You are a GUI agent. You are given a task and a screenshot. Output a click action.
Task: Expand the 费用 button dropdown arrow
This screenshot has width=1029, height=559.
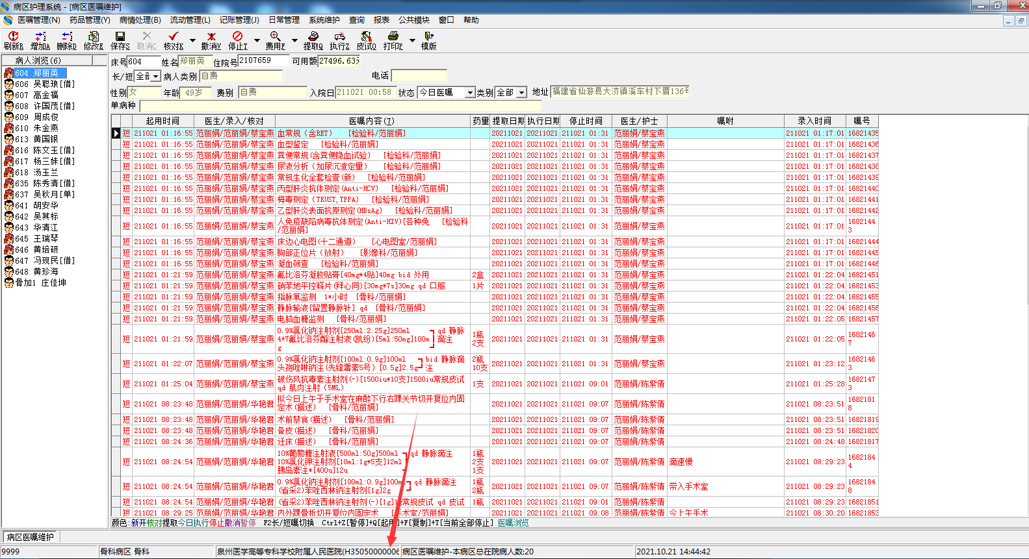(x=294, y=40)
